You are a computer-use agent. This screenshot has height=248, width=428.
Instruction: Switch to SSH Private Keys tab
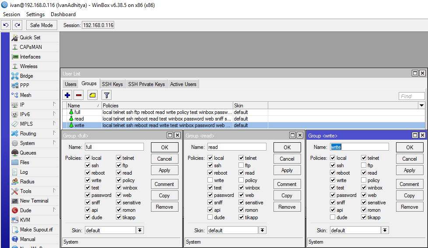click(x=147, y=84)
